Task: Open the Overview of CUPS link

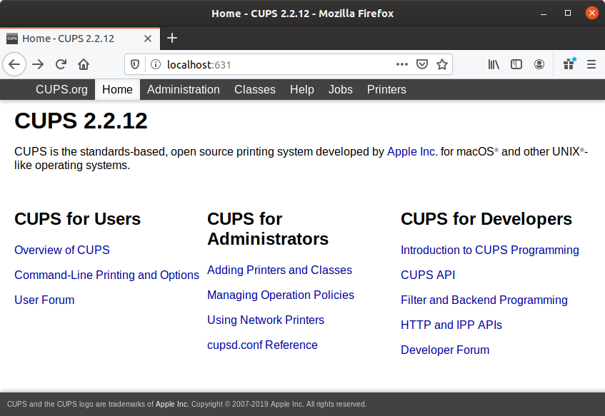Action: pyautogui.click(x=62, y=250)
